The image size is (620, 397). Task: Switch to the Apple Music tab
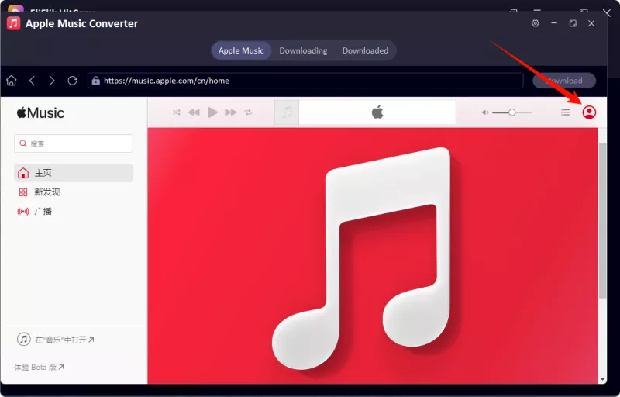[x=241, y=50]
